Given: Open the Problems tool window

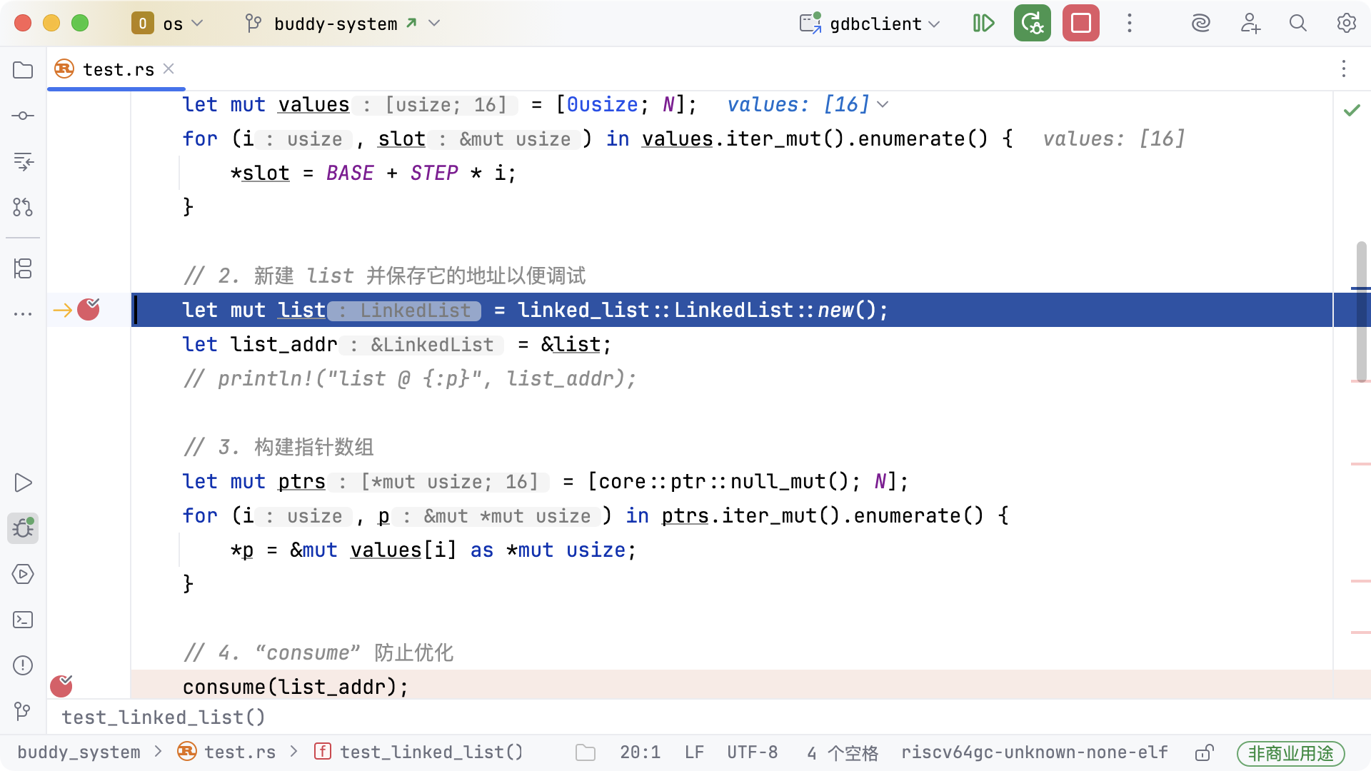Looking at the screenshot, I should [23, 665].
